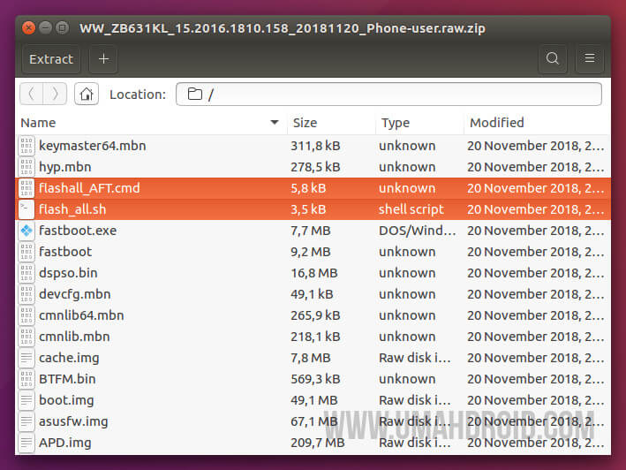Viewport: 626px width, 470px height.
Task: Sort by the Name column header
Action: (151, 123)
